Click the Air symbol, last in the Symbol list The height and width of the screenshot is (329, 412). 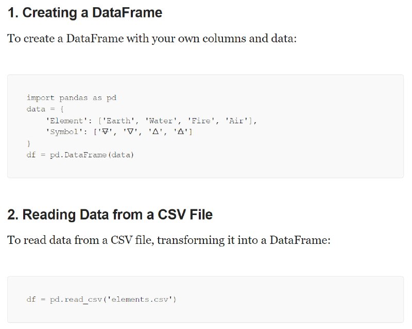point(181,131)
